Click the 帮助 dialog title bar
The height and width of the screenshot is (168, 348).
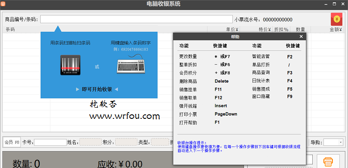(240, 37)
